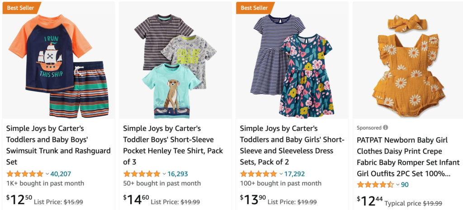This screenshot has height=210, width=463.
Task: View the 16,293 customer reviews
Action: [178, 174]
